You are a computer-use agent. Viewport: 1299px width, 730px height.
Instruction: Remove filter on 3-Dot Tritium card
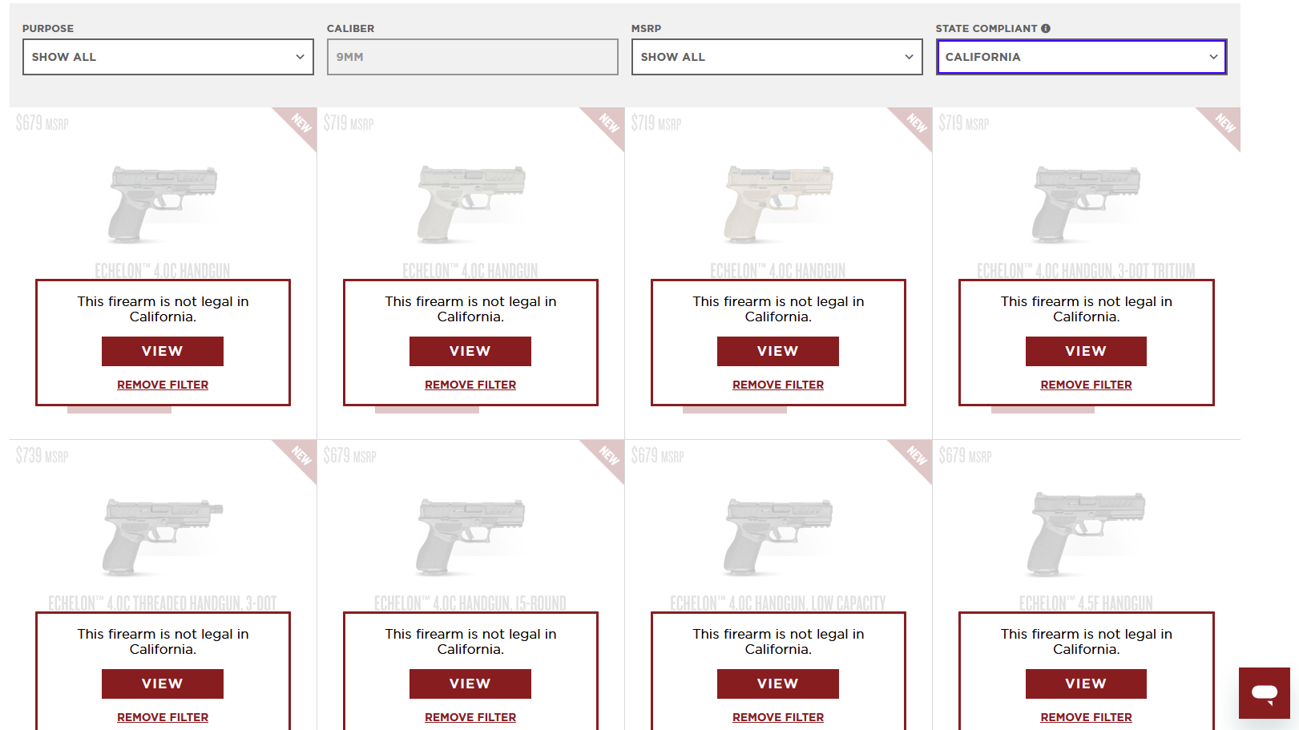click(x=1086, y=385)
